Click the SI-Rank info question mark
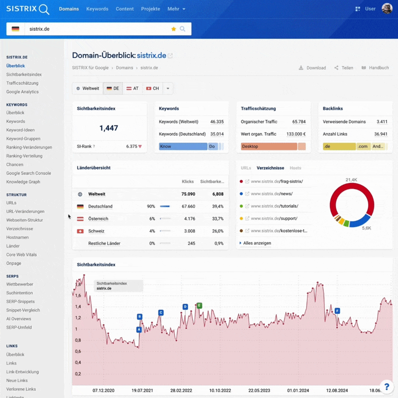This screenshot has height=398, width=398. click(94, 146)
